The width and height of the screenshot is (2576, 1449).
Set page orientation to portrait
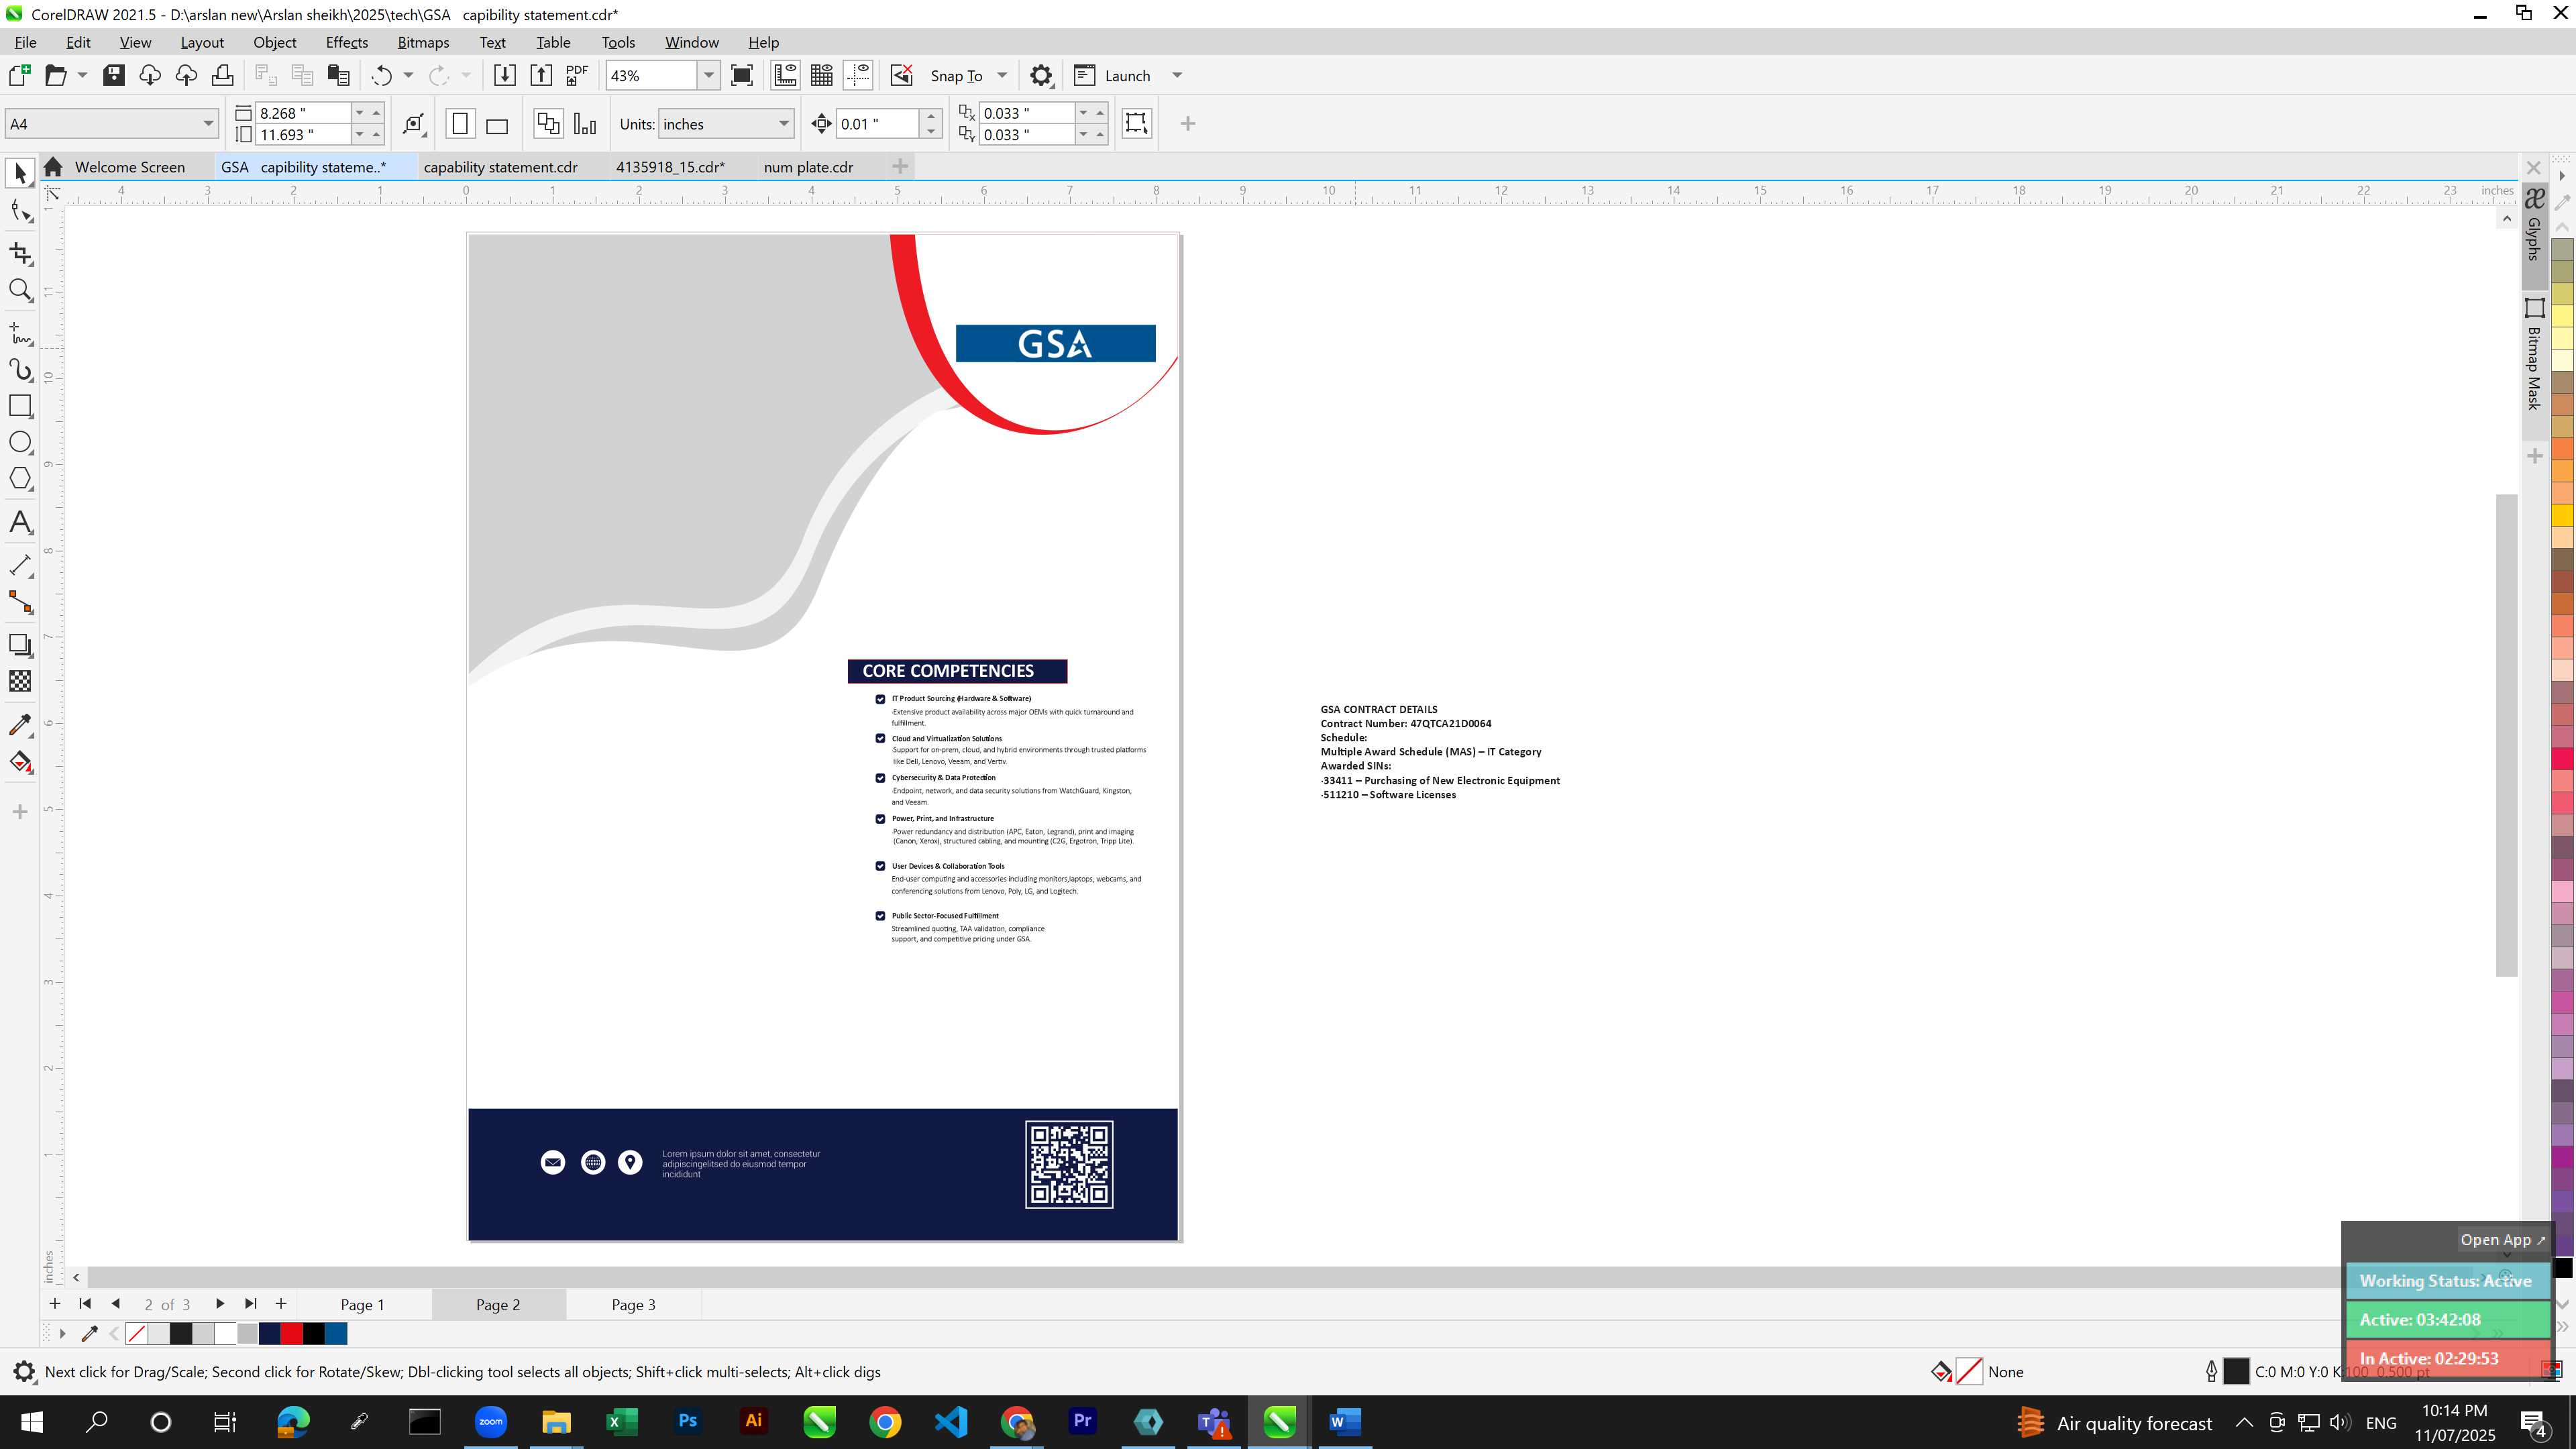pos(460,124)
